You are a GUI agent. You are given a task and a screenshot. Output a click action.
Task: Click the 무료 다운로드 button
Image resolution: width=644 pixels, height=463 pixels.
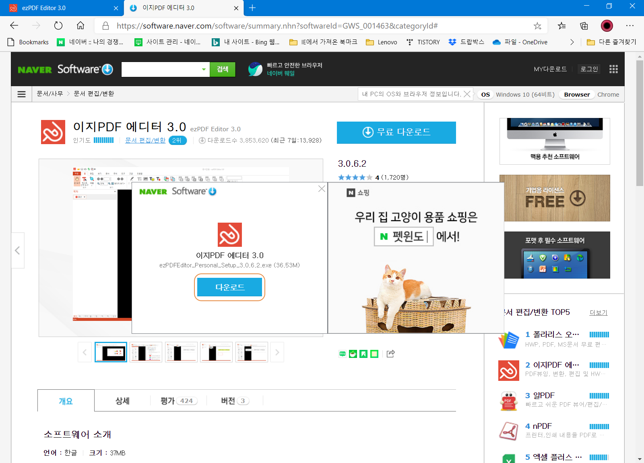(x=396, y=132)
